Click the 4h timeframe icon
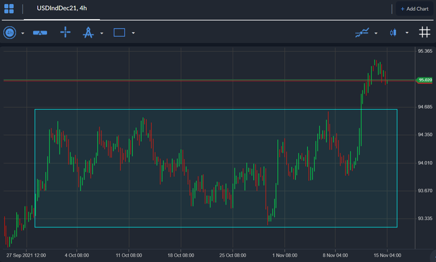The width and height of the screenshot is (436, 262). (x=10, y=33)
